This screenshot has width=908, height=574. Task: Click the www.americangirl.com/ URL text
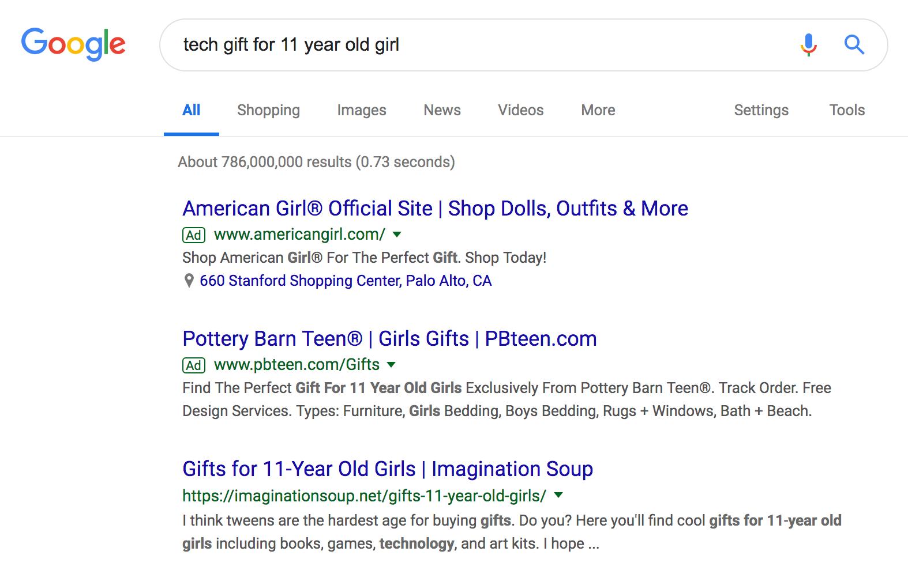299,235
